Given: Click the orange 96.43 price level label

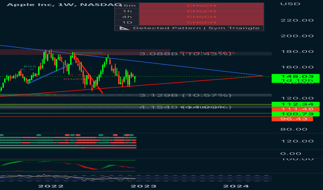Looking at the screenshot, I should 292,119.
